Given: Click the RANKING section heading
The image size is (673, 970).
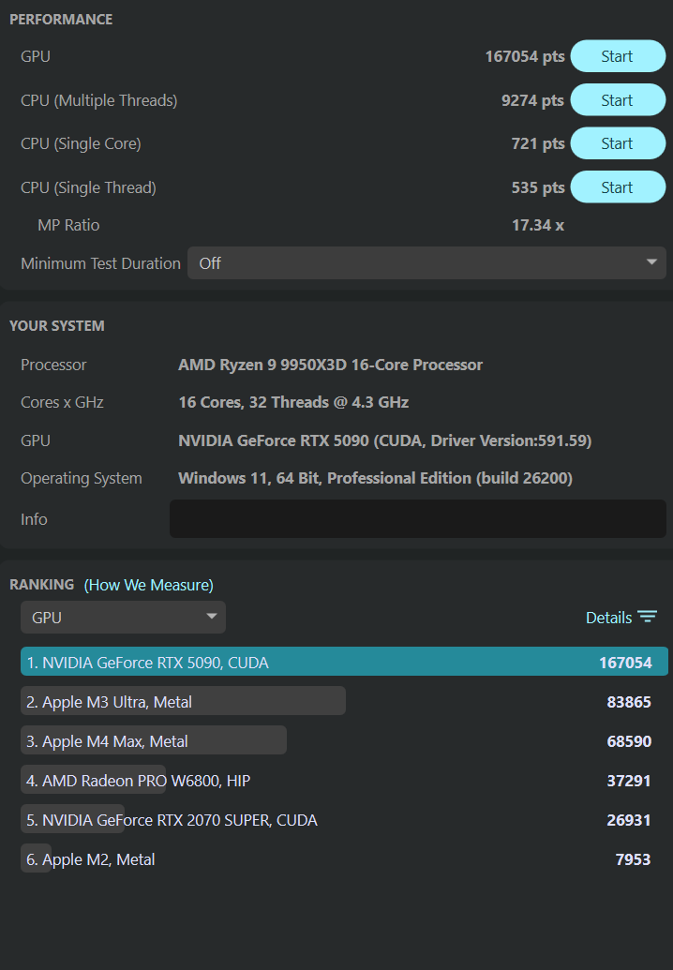Looking at the screenshot, I should tap(41, 585).
